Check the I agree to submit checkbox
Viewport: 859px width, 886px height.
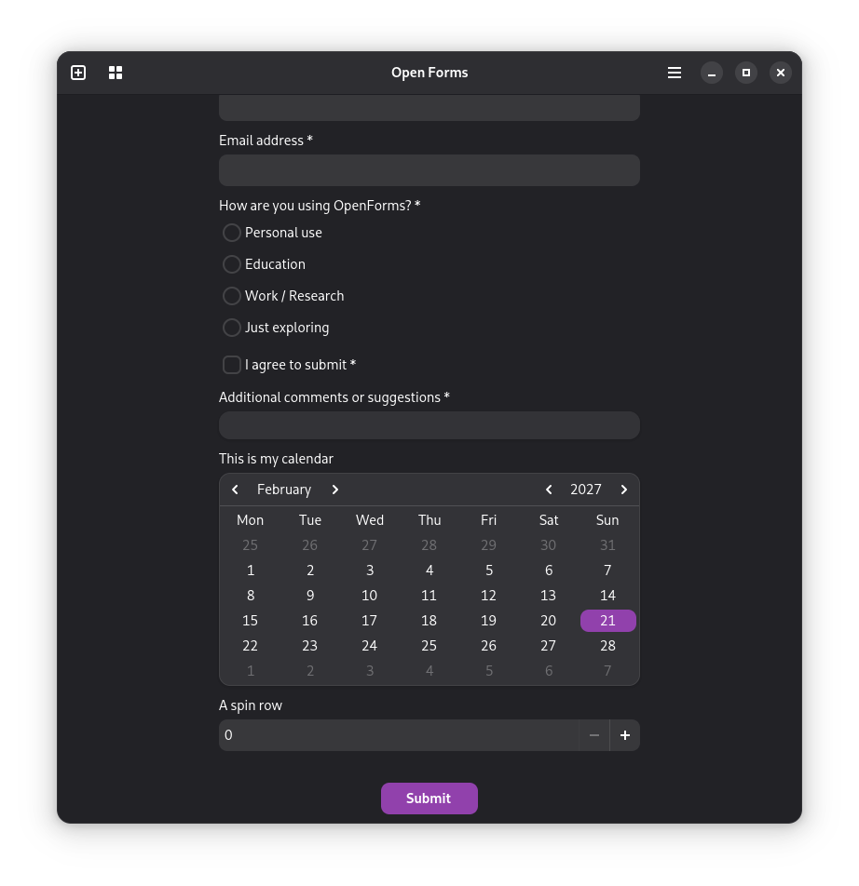pyautogui.click(x=231, y=365)
